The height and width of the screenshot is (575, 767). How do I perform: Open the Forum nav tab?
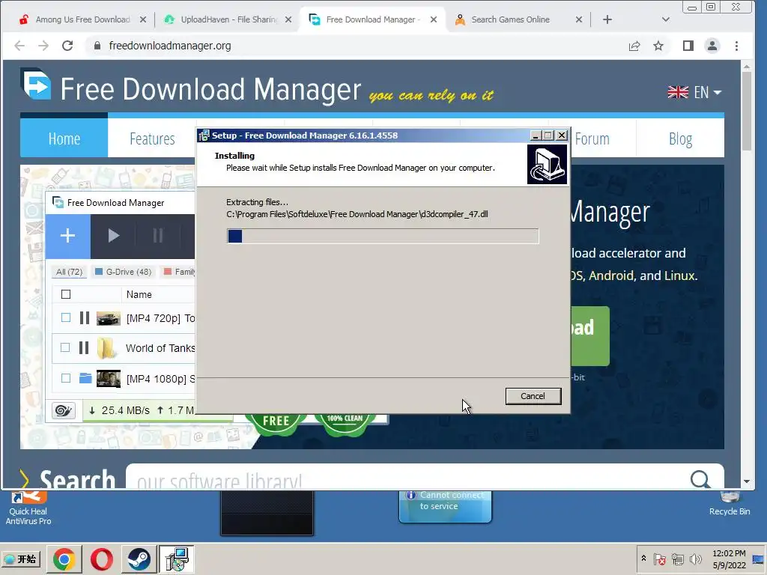click(x=592, y=139)
